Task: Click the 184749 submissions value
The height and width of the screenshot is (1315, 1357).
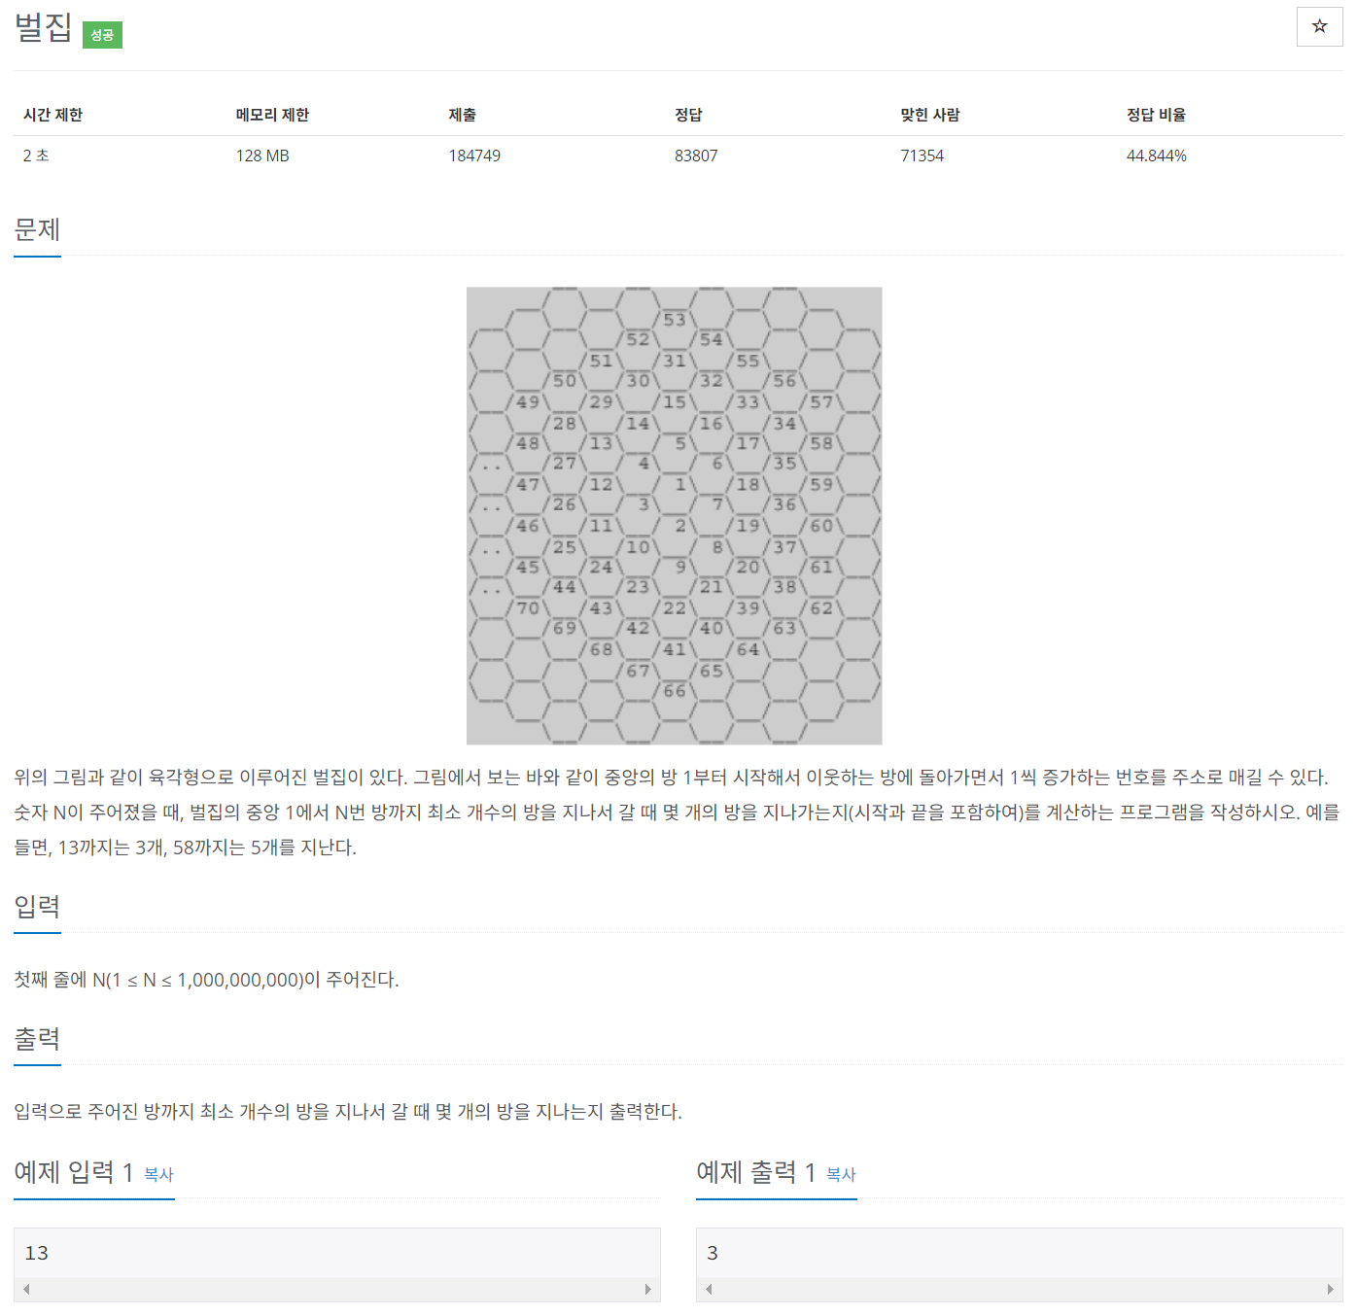Action: point(474,156)
